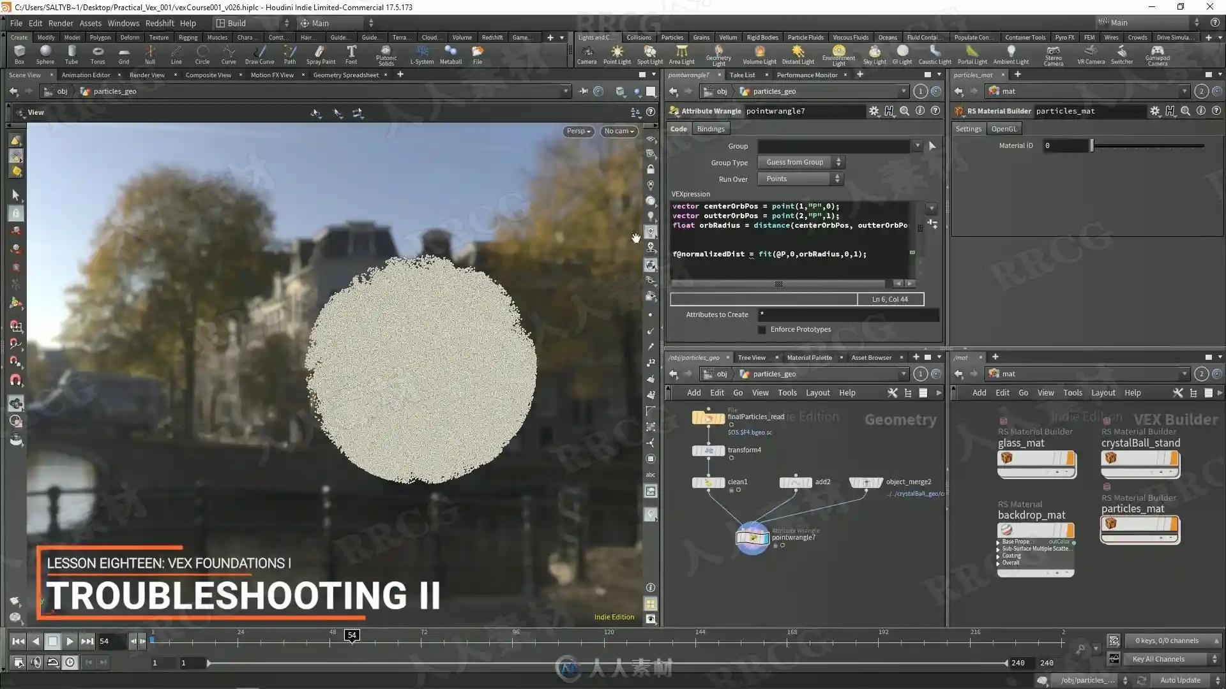The width and height of the screenshot is (1226, 689).
Task: Create a Spot Light
Action: pos(650,54)
